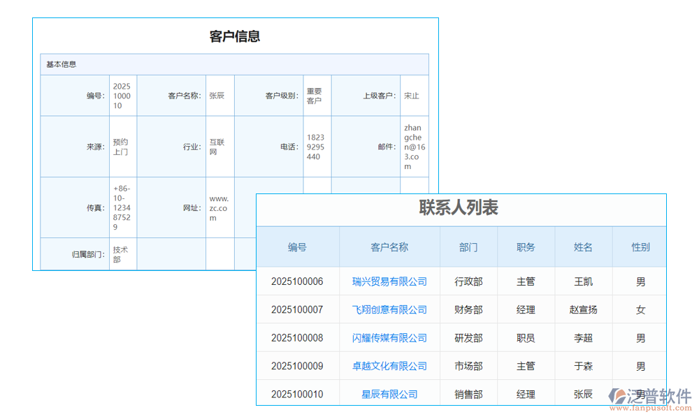Open 飞翔创意有限公司 customer link
Screen dimensions: 699x419
click(389, 309)
